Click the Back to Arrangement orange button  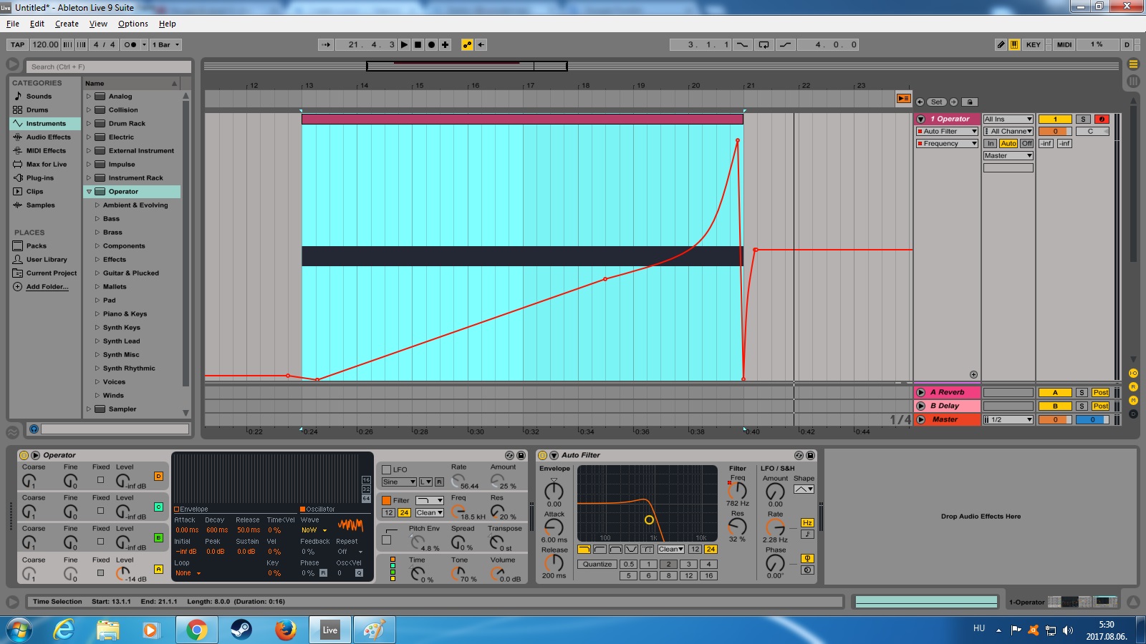point(904,99)
